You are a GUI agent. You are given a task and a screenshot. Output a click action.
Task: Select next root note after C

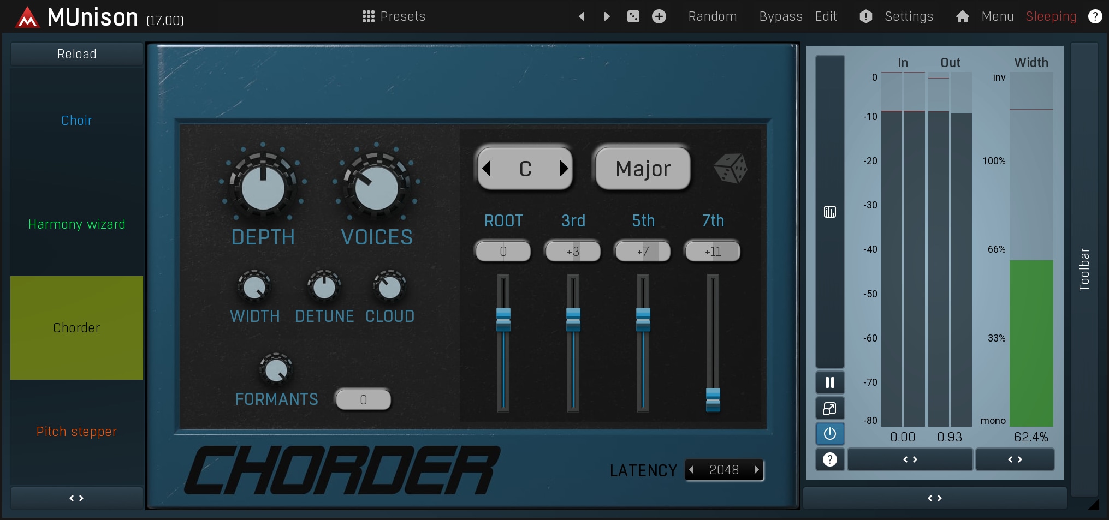pos(564,169)
